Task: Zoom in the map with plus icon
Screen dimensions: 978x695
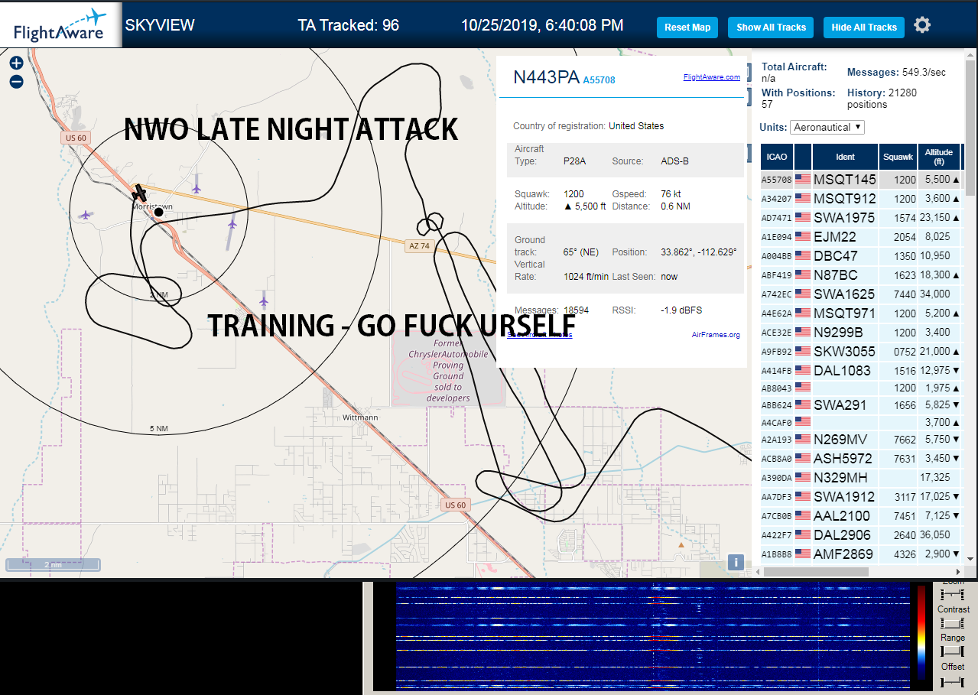Action: coord(16,63)
